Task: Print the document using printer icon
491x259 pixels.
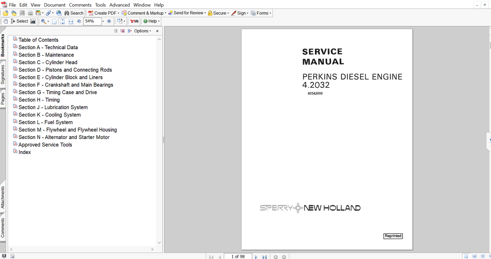Action: tap(30, 13)
